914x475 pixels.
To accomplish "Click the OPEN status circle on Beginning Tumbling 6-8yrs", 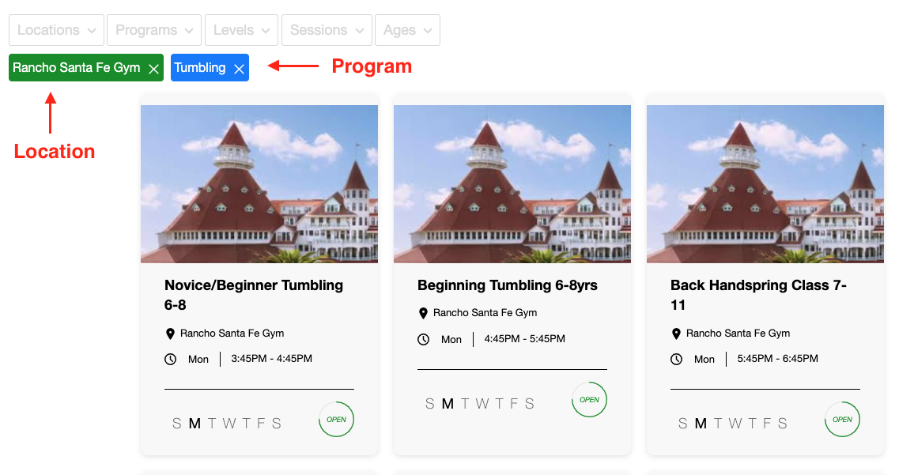I will click(x=589, y=400).
